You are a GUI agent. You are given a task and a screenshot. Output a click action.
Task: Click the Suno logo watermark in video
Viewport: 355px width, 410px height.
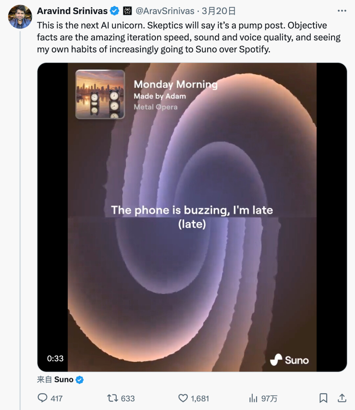click(290, 360)
